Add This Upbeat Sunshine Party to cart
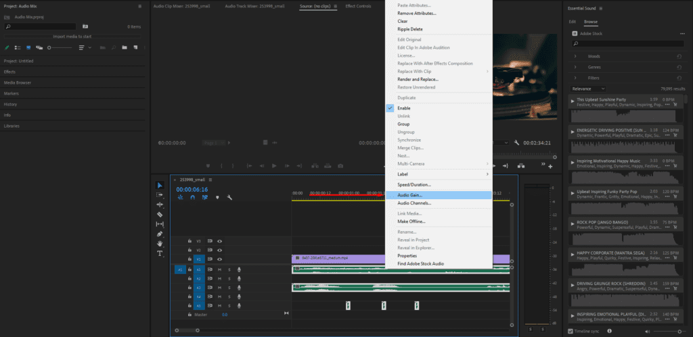693x337 pixels. click(x=675, y=105)
